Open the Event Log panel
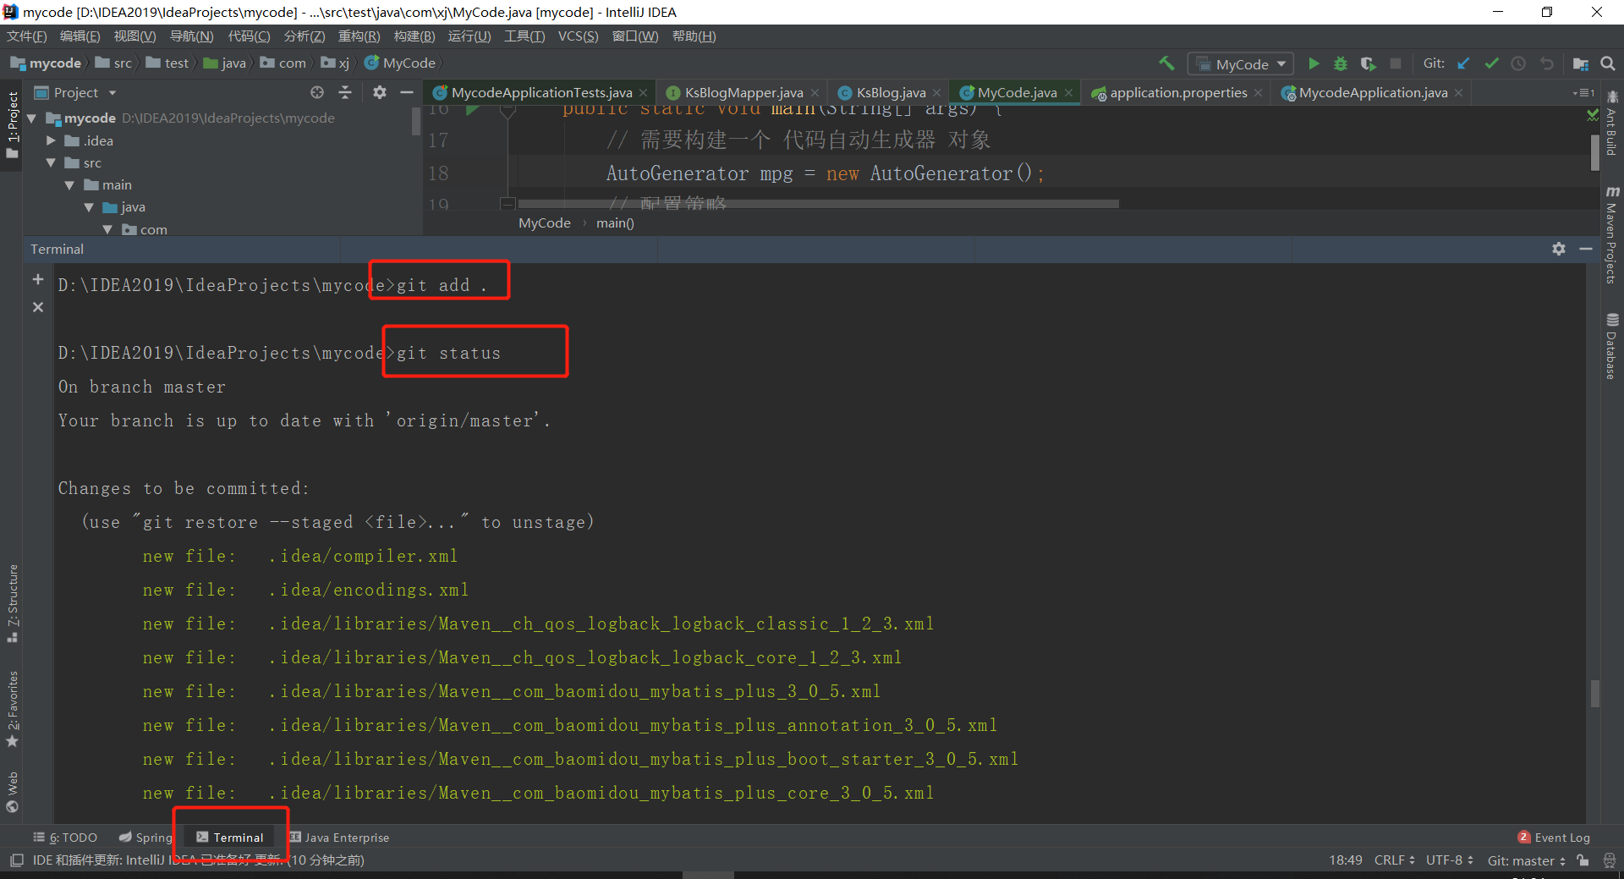The image size is (1624, 879). 1554,838
